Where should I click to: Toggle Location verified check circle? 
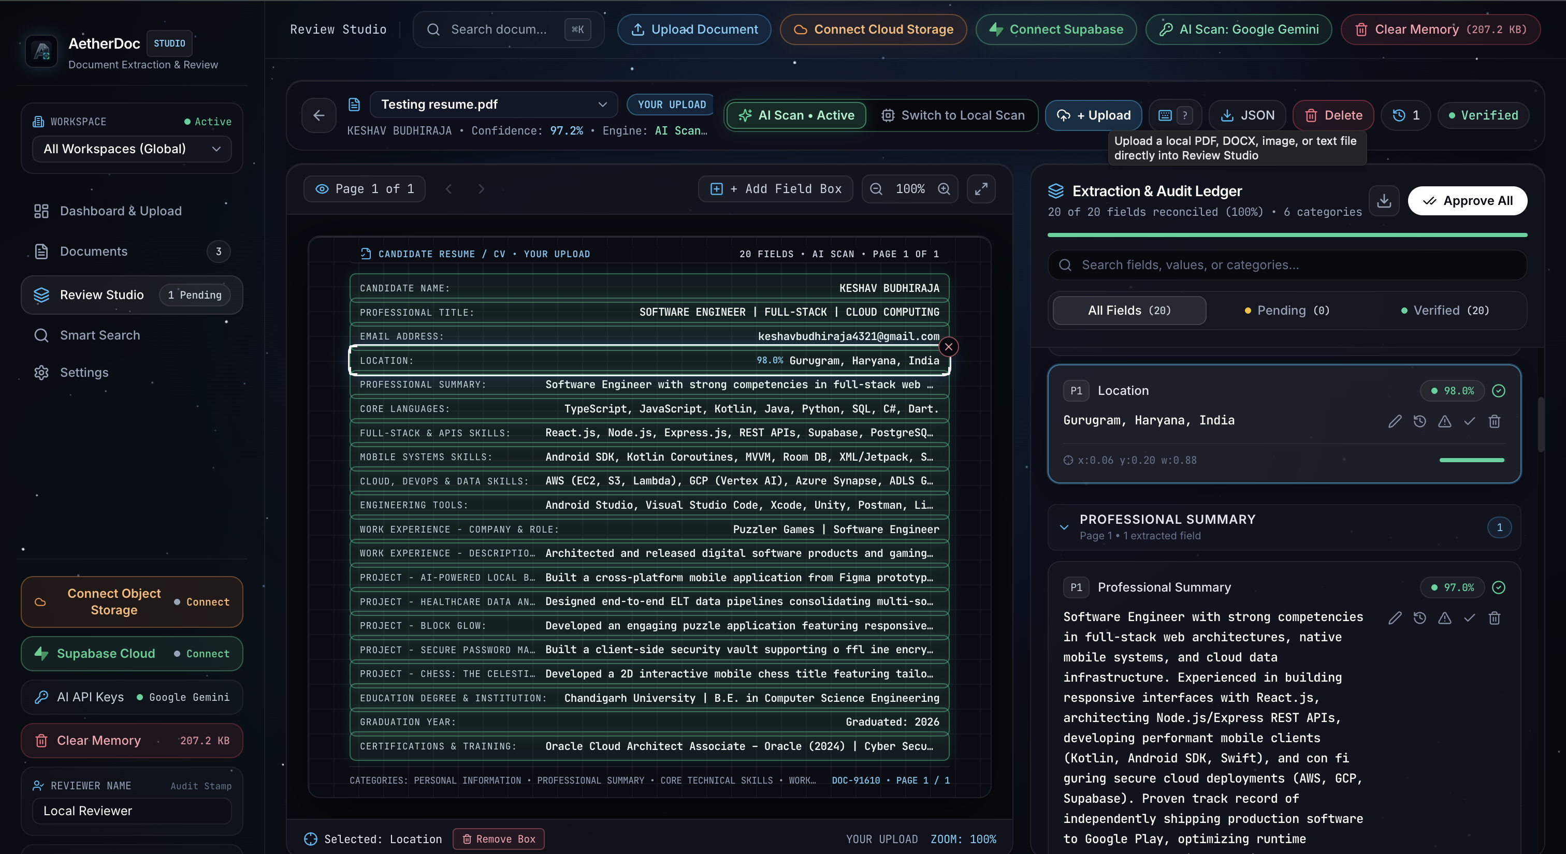1499,391
